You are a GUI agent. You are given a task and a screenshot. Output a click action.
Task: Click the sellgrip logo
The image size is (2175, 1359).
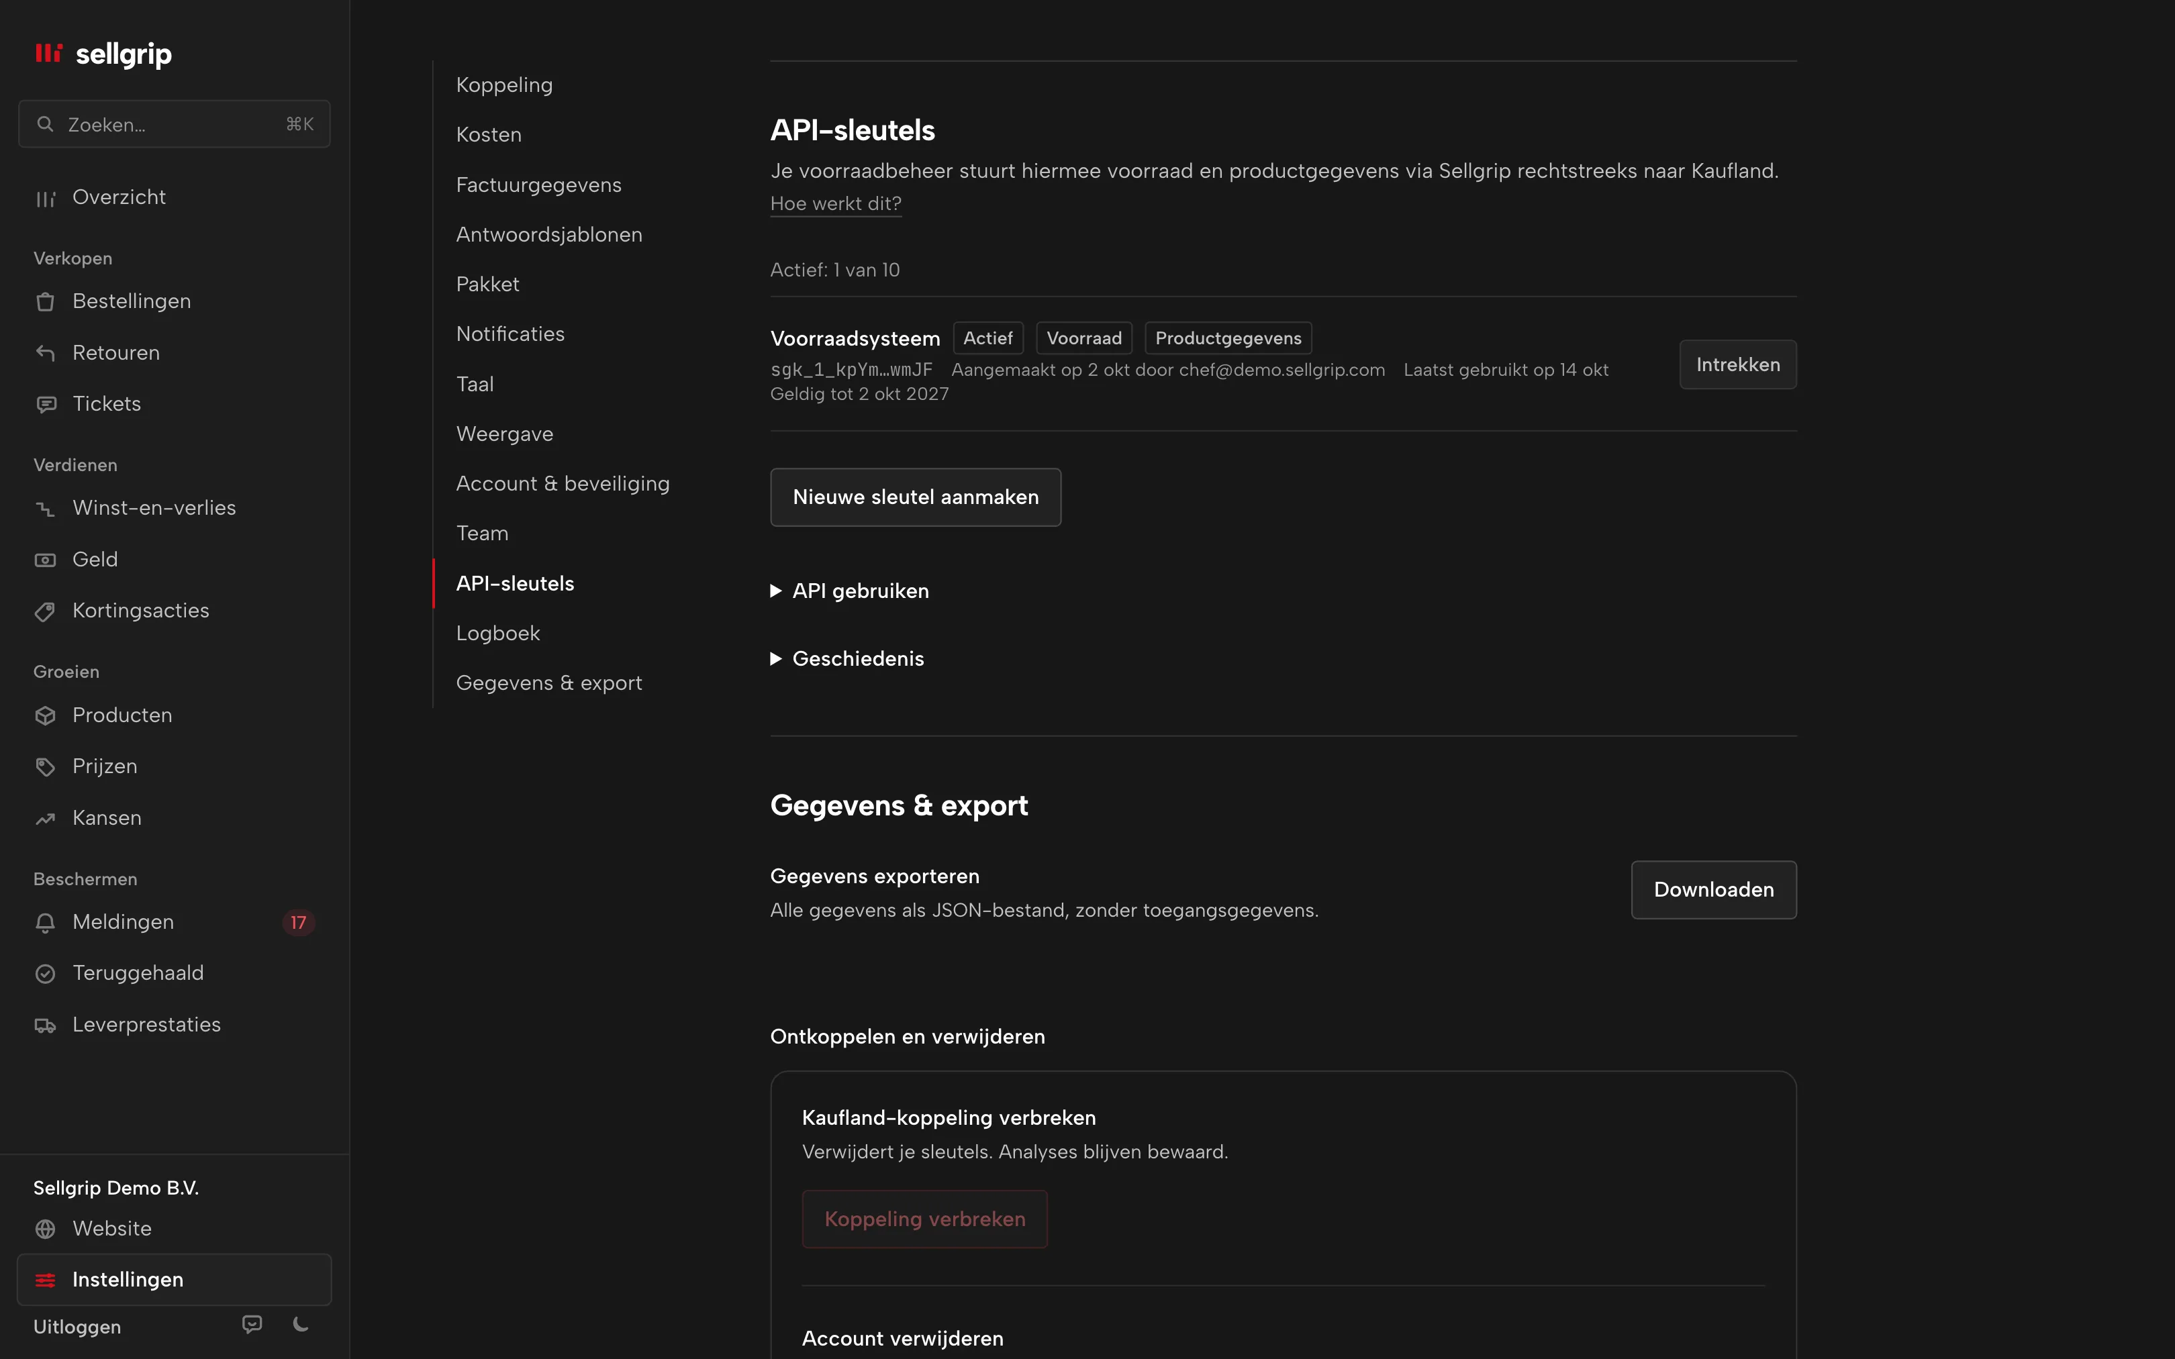[x=103, y=54]
